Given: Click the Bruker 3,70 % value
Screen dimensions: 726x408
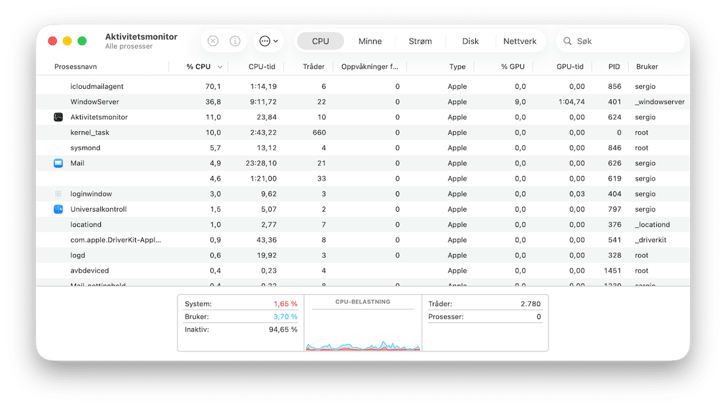Looking at the screenshot, I should pyautogui.click(x=285, y=317).
